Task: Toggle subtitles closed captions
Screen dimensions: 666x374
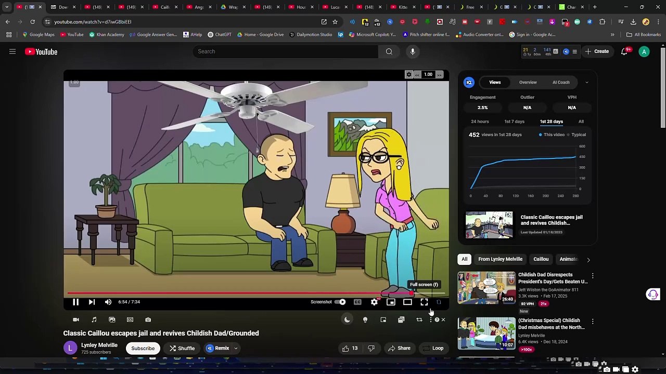Action: [x=357, y=302]
